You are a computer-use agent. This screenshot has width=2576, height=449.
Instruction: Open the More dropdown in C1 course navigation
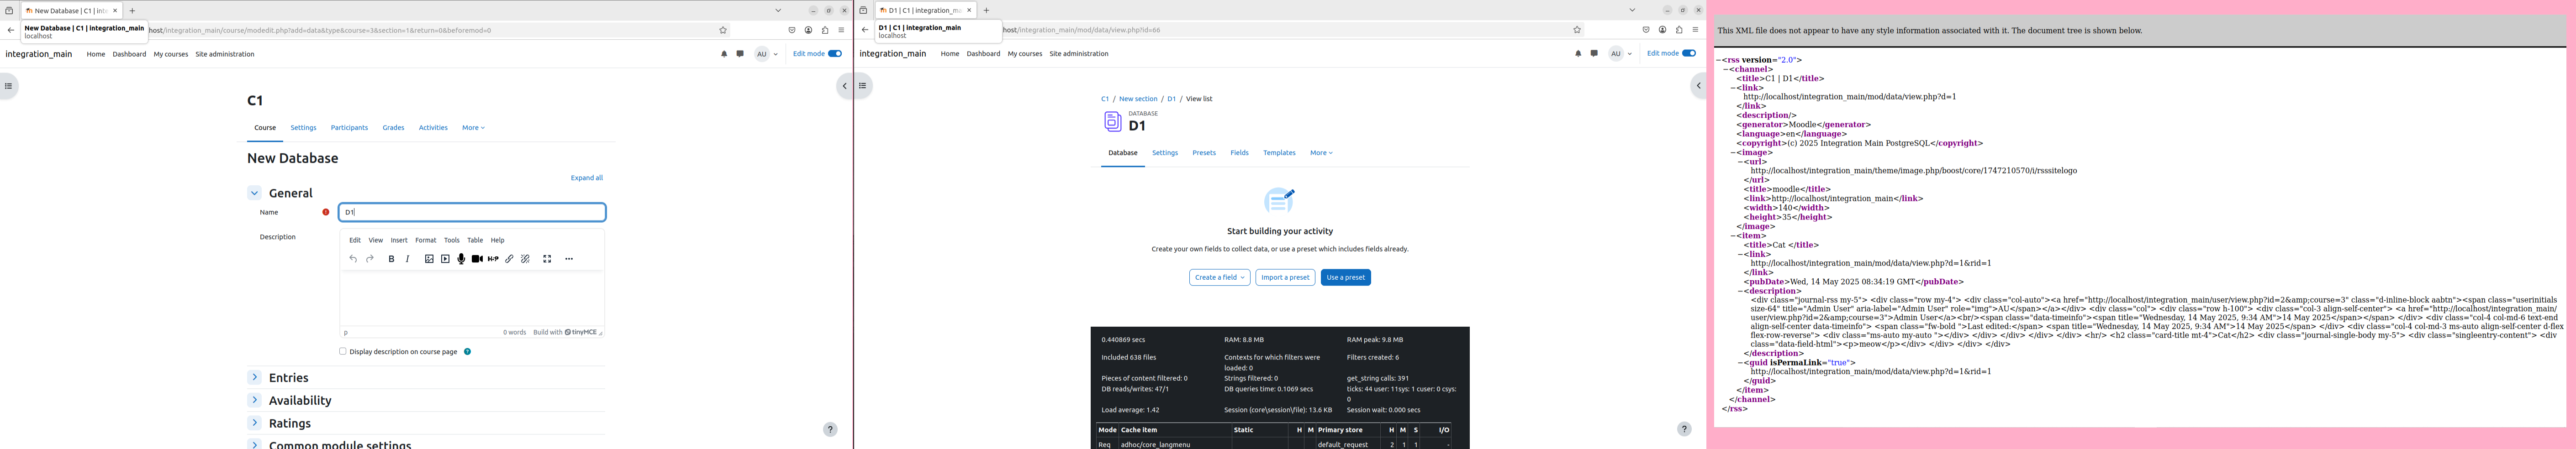coord(473,128)
